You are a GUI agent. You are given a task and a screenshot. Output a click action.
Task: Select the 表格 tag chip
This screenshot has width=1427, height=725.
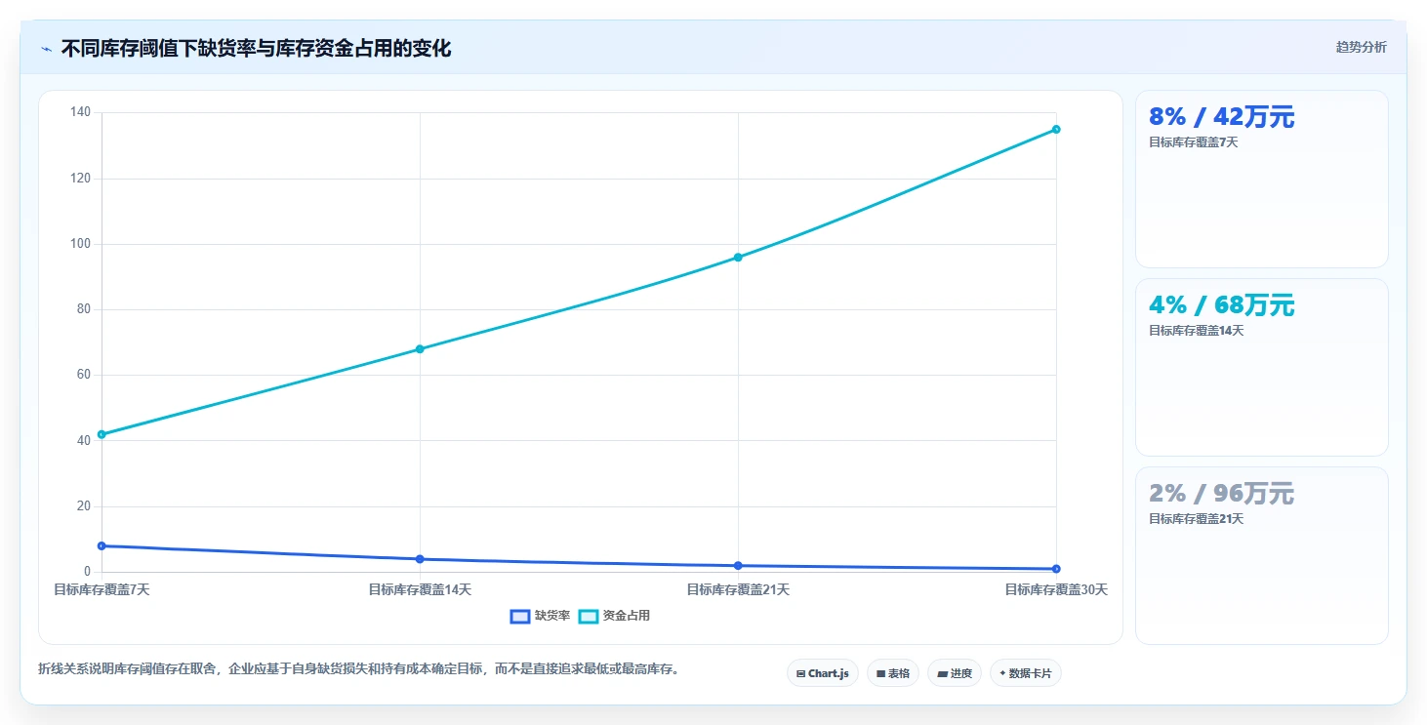point(893,673)
